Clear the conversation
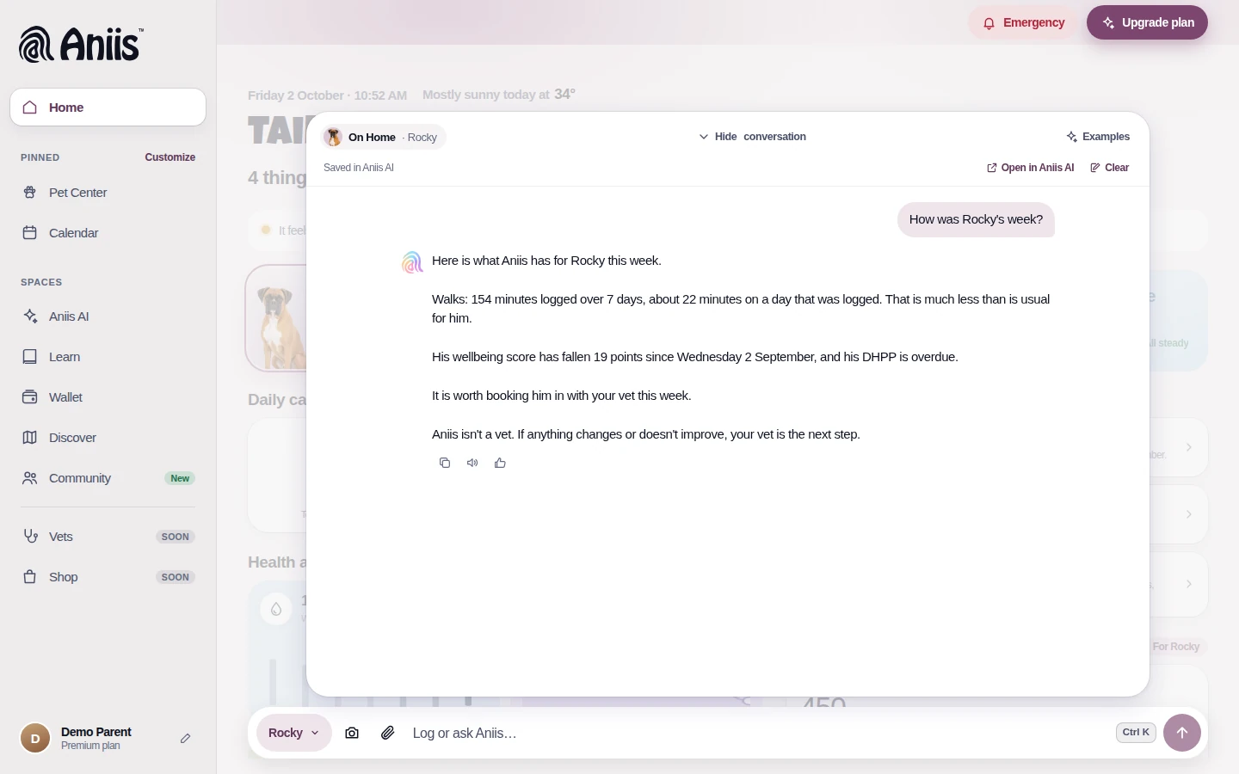Screen dimensions: 1239x774 (1110, 168)
